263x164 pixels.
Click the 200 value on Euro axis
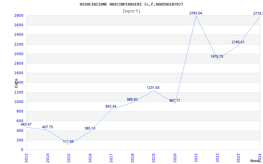20,140
